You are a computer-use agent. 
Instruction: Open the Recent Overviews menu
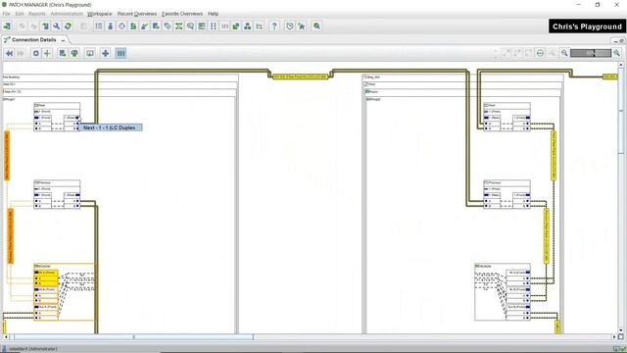137,14
